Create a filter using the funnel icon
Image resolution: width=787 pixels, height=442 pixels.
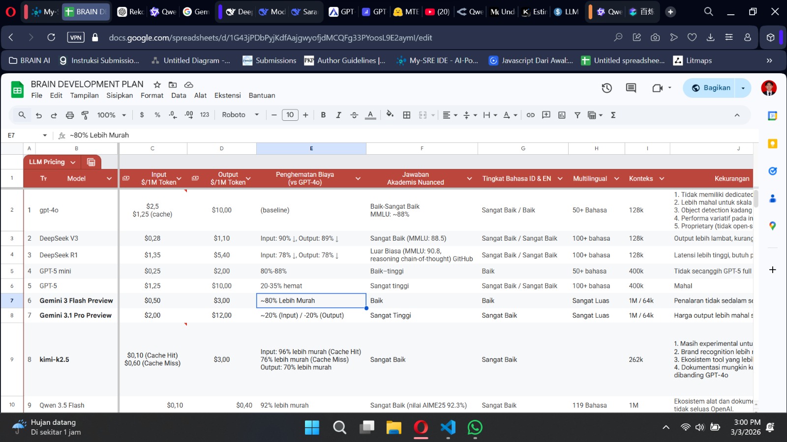(x=577, y=115)
